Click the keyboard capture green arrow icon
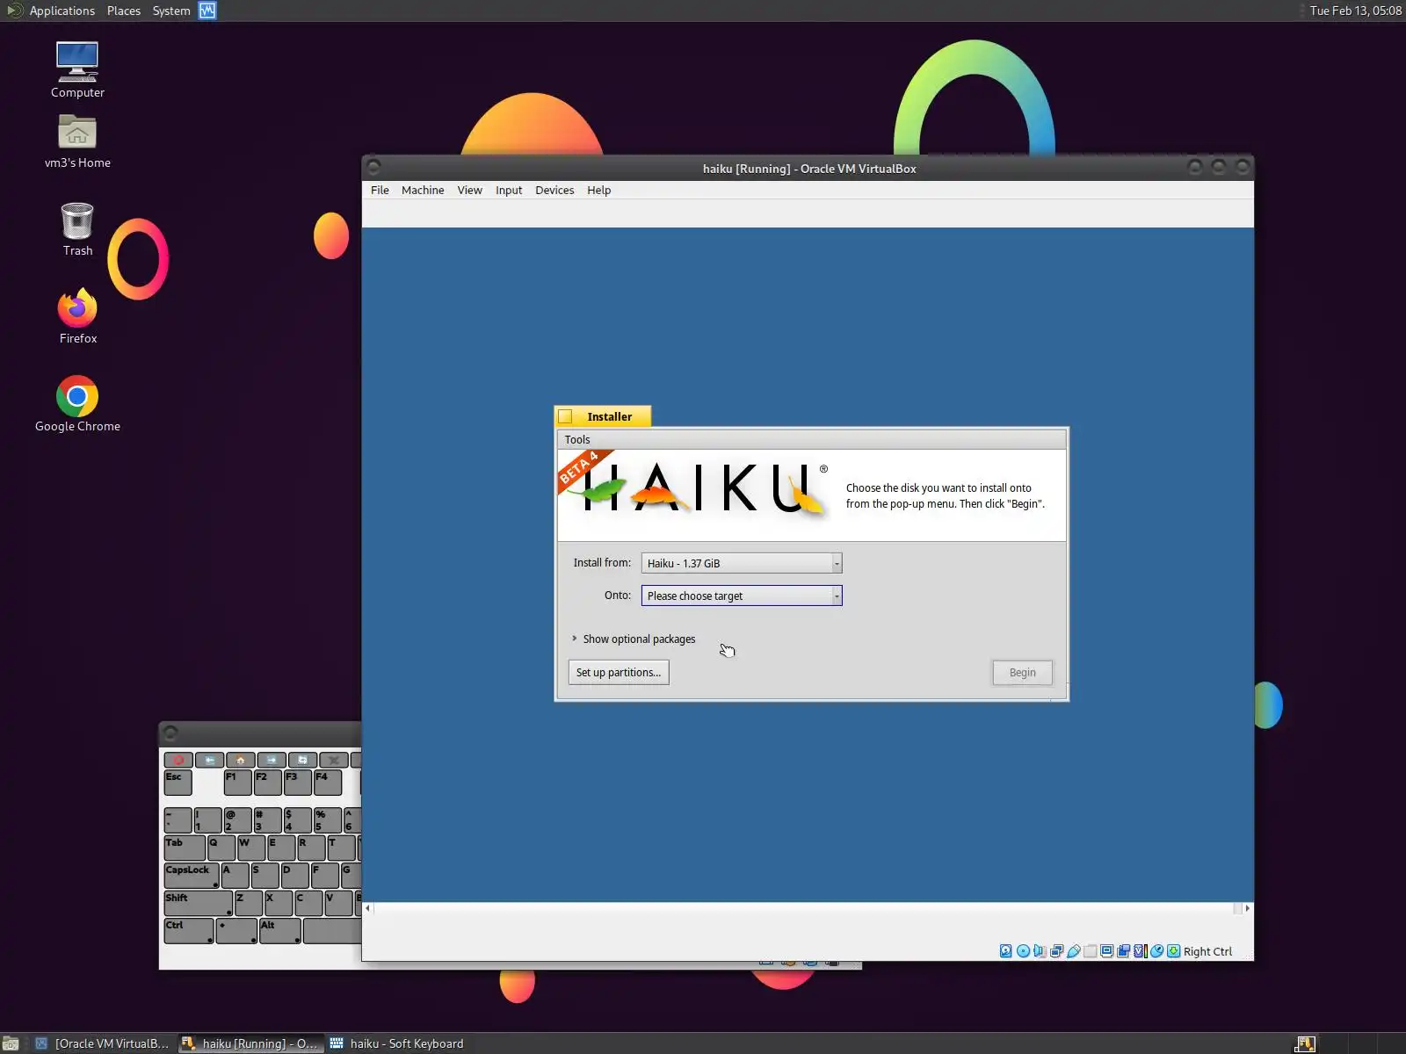 click(1173, 951)
